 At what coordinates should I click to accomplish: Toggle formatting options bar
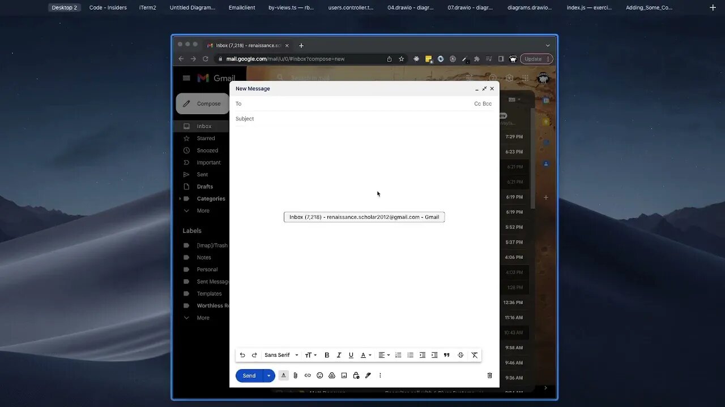tap(284, 375)
